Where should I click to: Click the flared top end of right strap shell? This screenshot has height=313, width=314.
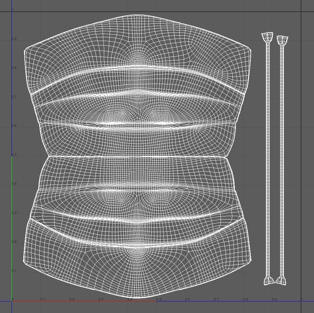[282, 41]
